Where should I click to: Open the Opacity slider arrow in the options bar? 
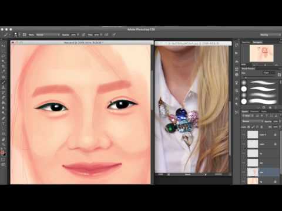(x=78, y=35)
